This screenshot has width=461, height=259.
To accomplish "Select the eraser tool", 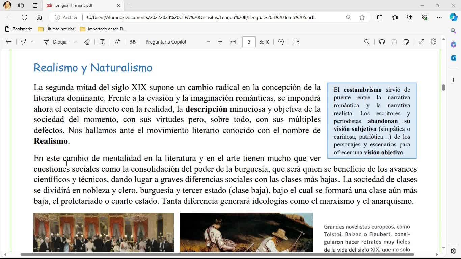I will click(87, 42).
